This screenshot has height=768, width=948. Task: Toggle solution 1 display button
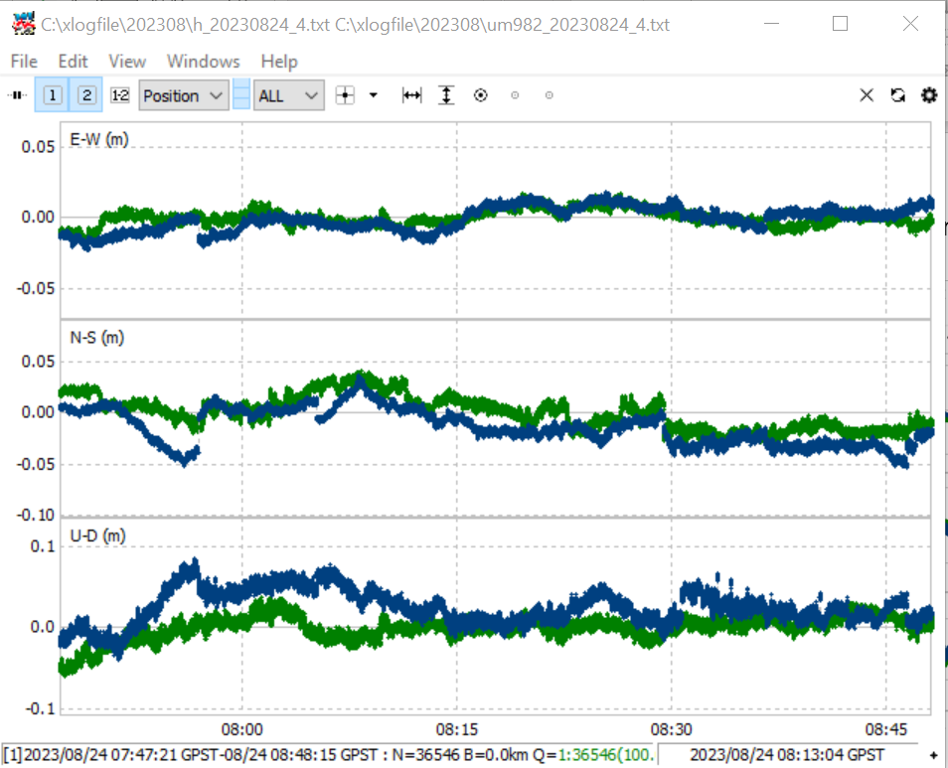tap(53, 94)
